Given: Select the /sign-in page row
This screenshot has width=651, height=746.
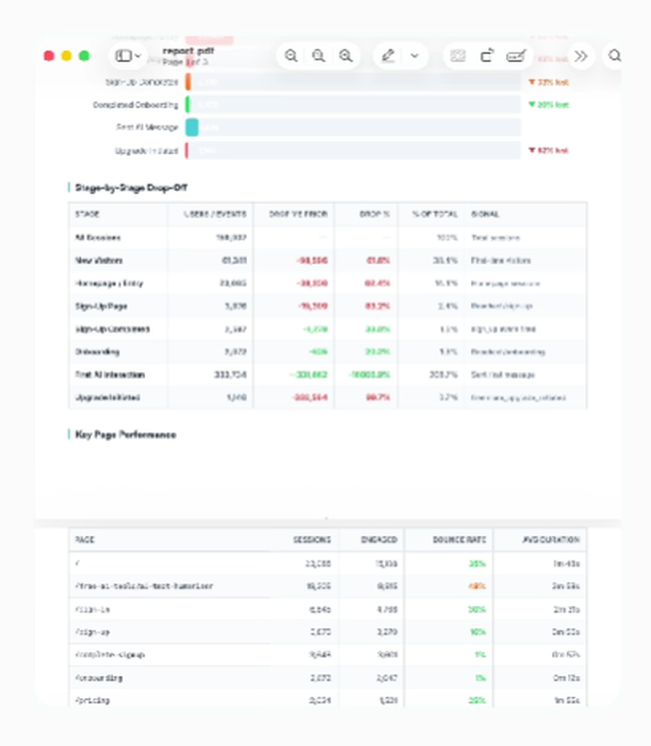Looking at the screenshot, I should [327, 609].
